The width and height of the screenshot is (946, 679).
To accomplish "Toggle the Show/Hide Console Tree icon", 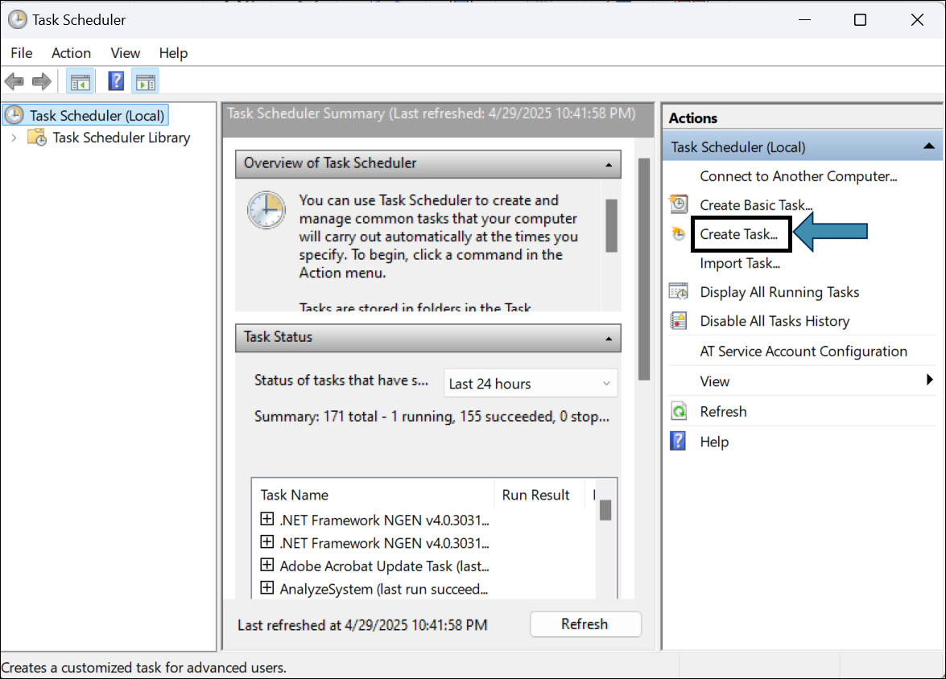I will [80, 81].
